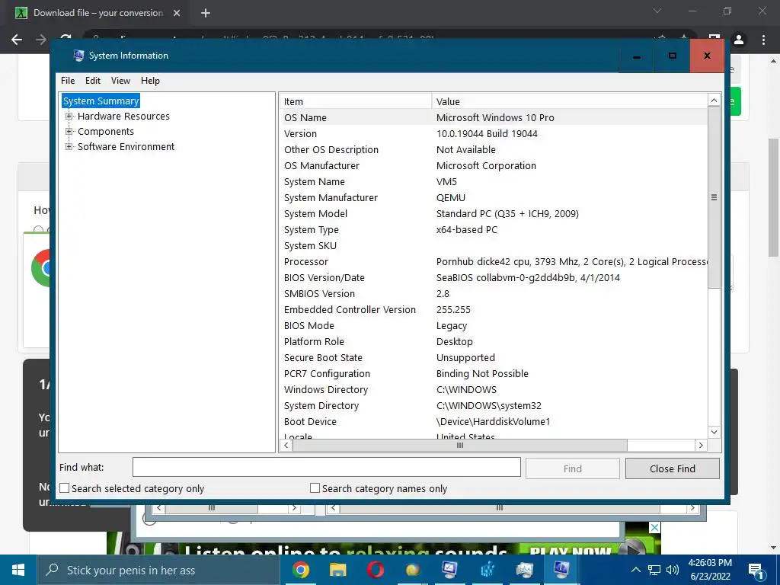Open Chrome's three-dot menu
Viewport: 780px width, 585px height.
tap(763, 40)
